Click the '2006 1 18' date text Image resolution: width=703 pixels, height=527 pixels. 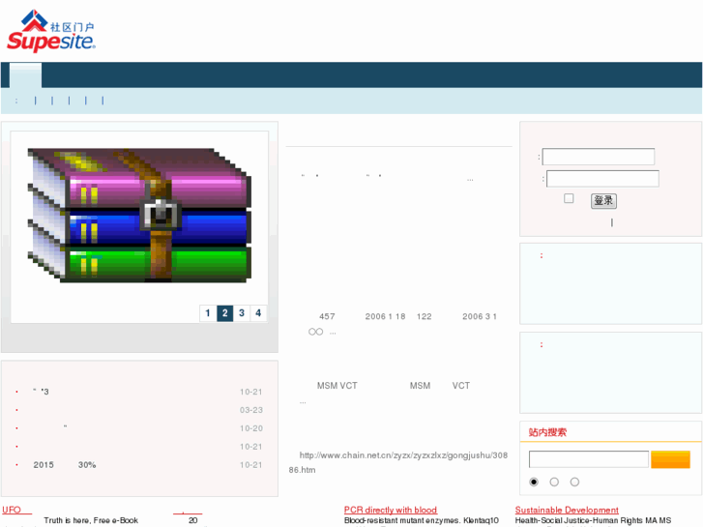pyautogui.click(x=385, y=316)
